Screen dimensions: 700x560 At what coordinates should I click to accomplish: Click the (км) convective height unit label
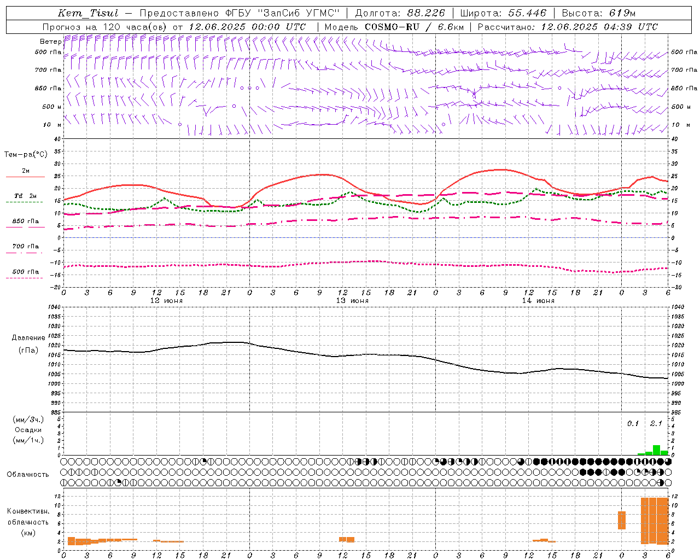28,533
